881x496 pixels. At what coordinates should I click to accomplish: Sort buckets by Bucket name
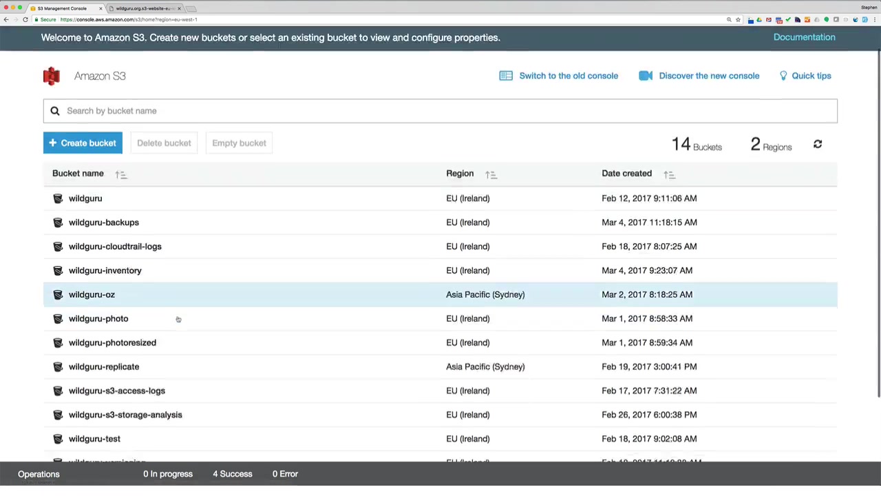tap(121, 174)
